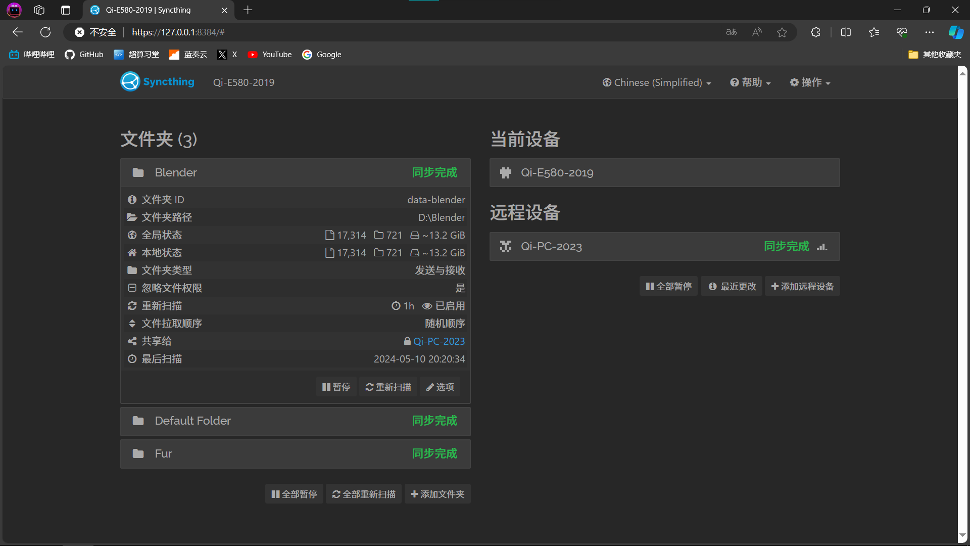Click the eye icon showing 已启用 watcher status

coord(427,306)
